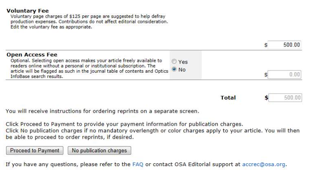This screenshot has width=326, height=171.
Task: Click the Total amount field
Action: tap(285, 98)
